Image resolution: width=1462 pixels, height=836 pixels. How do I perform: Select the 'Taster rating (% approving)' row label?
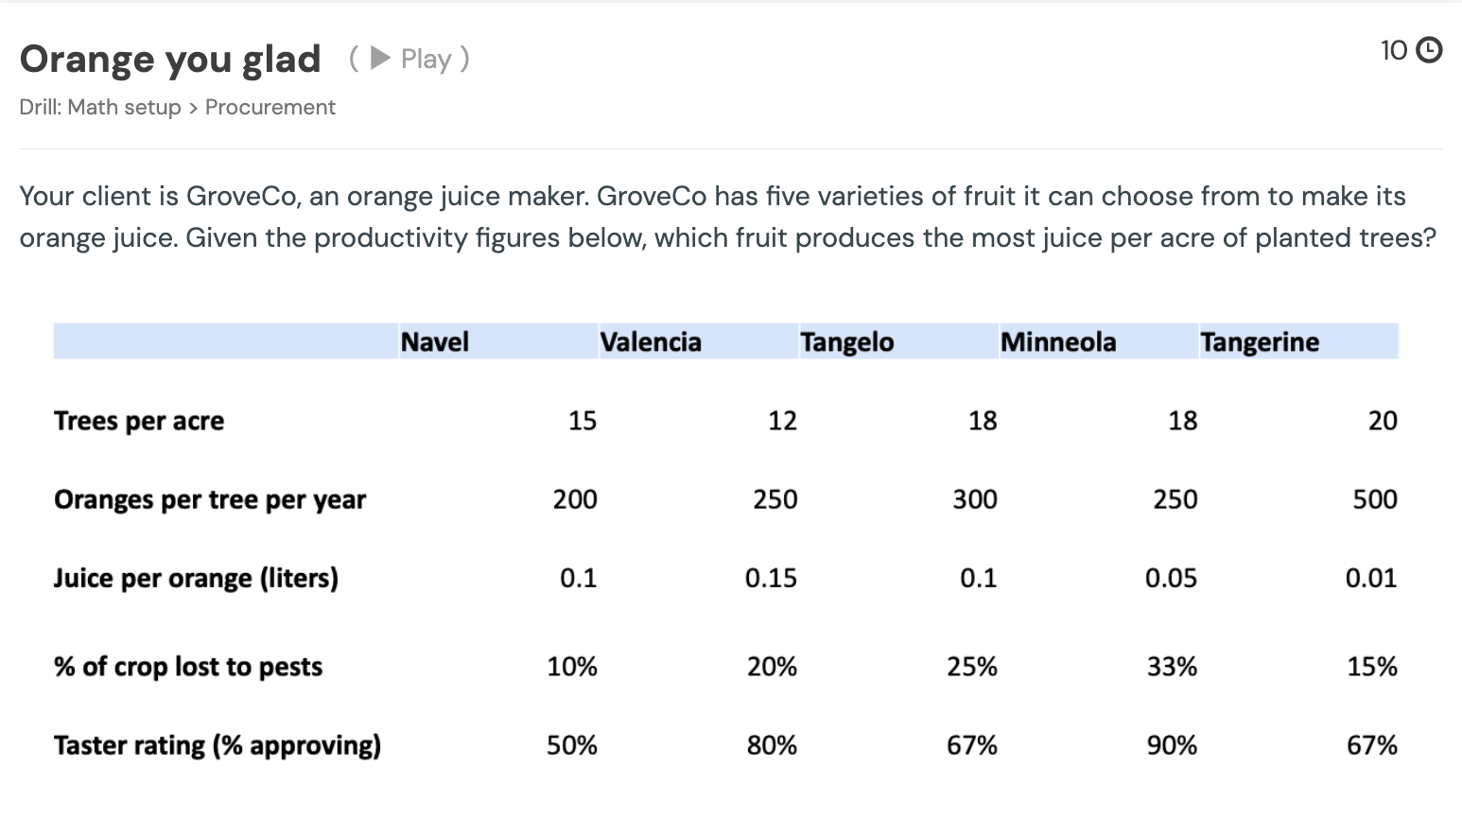click(217, 745)
